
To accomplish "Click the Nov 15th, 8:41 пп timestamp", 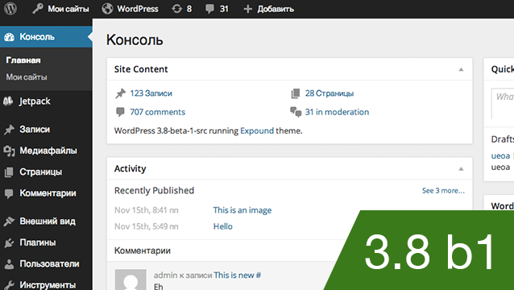I will (x=146, y=210).
